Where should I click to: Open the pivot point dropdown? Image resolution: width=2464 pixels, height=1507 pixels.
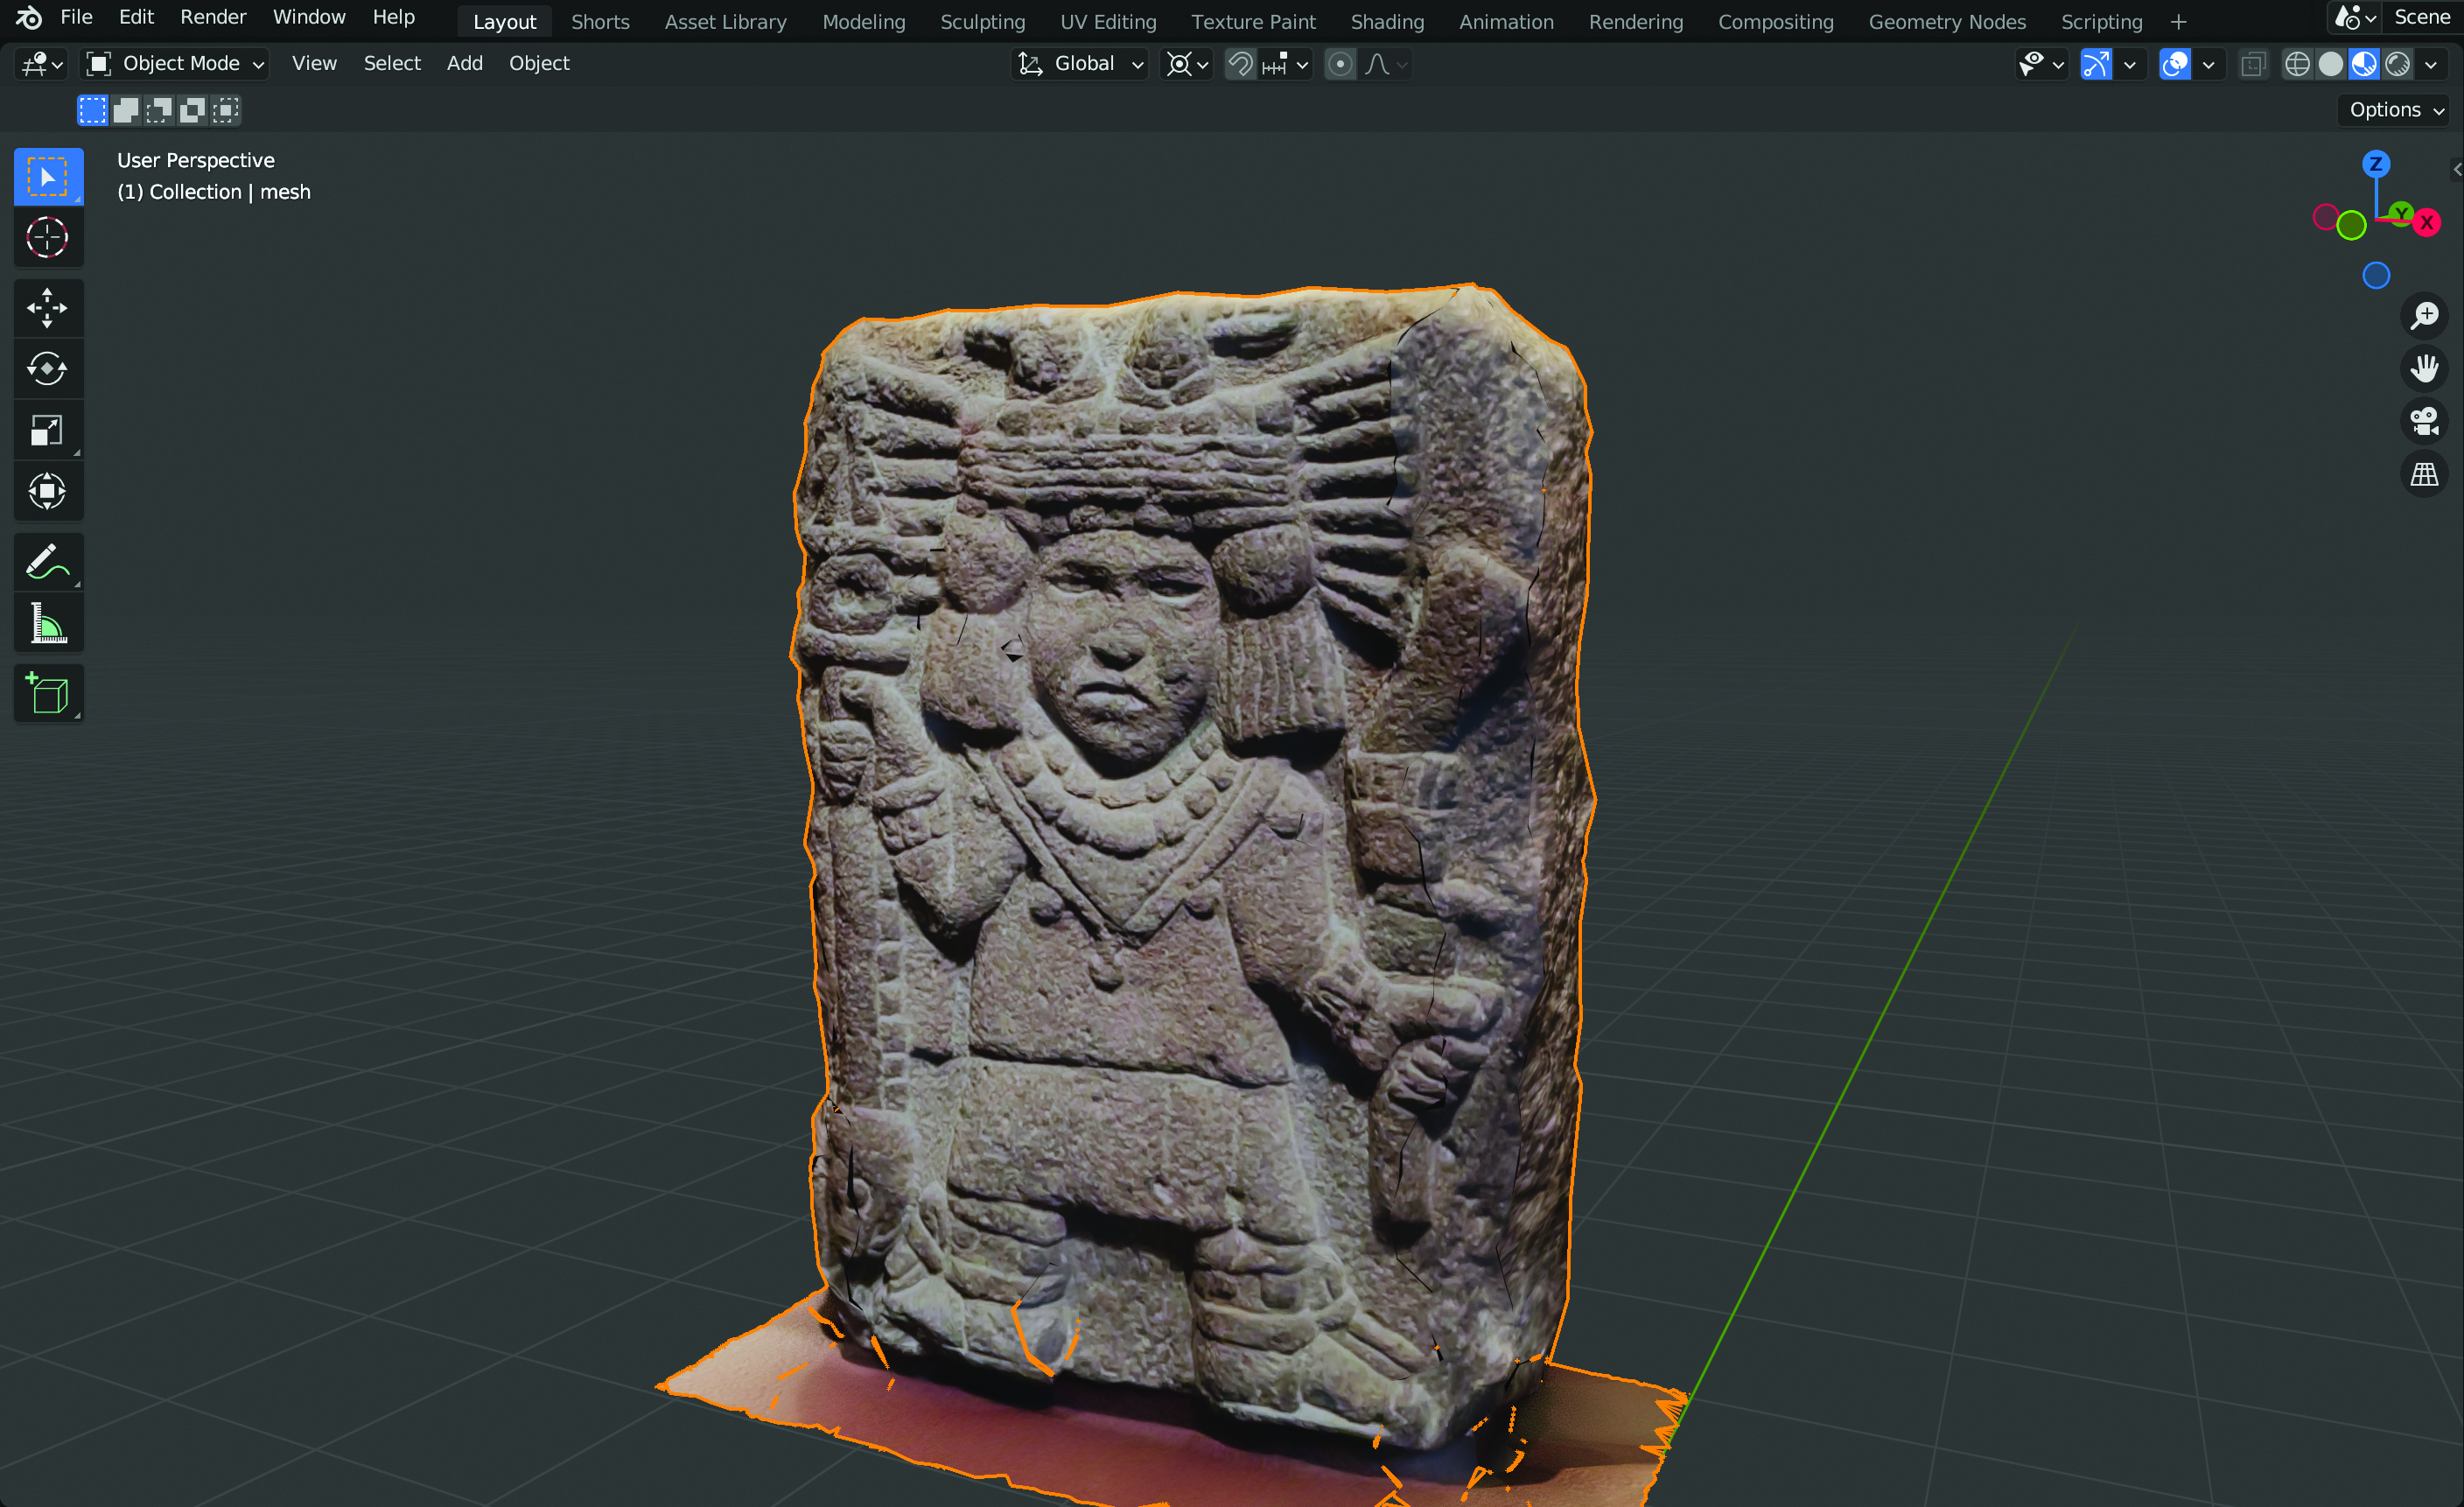(1187, 64)
